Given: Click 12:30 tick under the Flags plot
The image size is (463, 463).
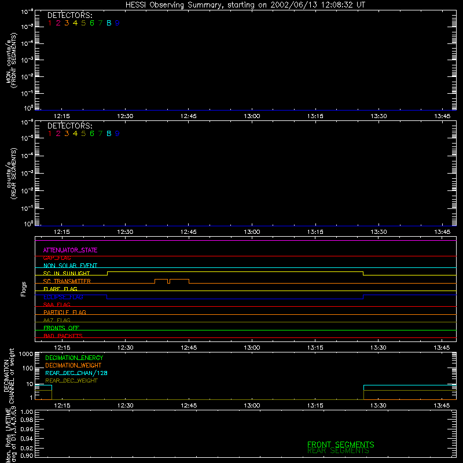Looking at the screenshot, I should tap(125, 348).
